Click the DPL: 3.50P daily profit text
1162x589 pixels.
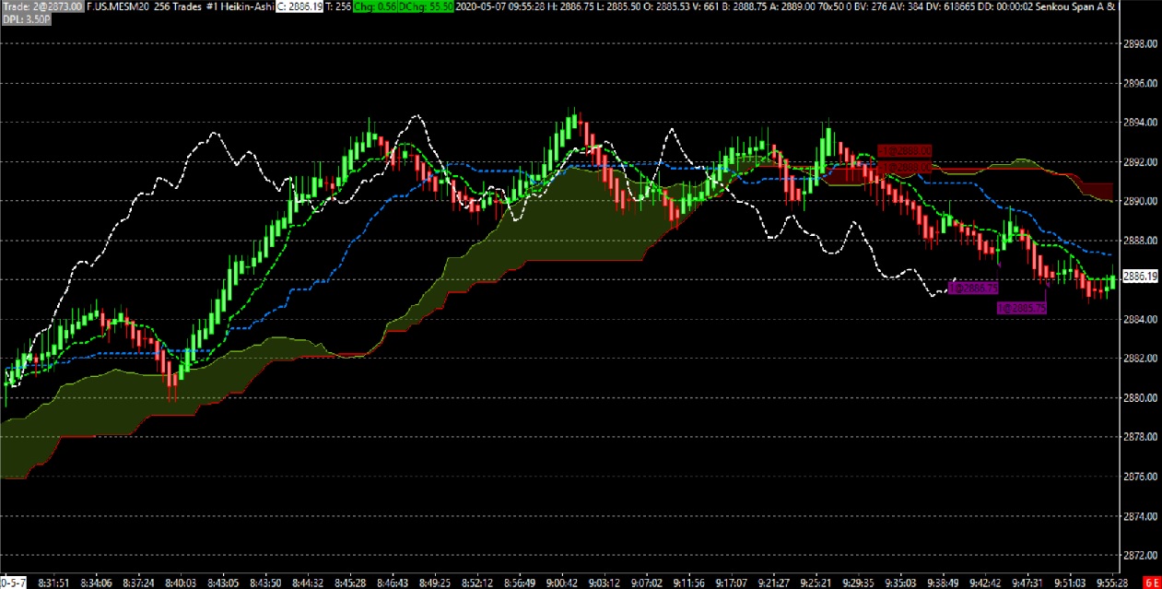tap(27, 18)
